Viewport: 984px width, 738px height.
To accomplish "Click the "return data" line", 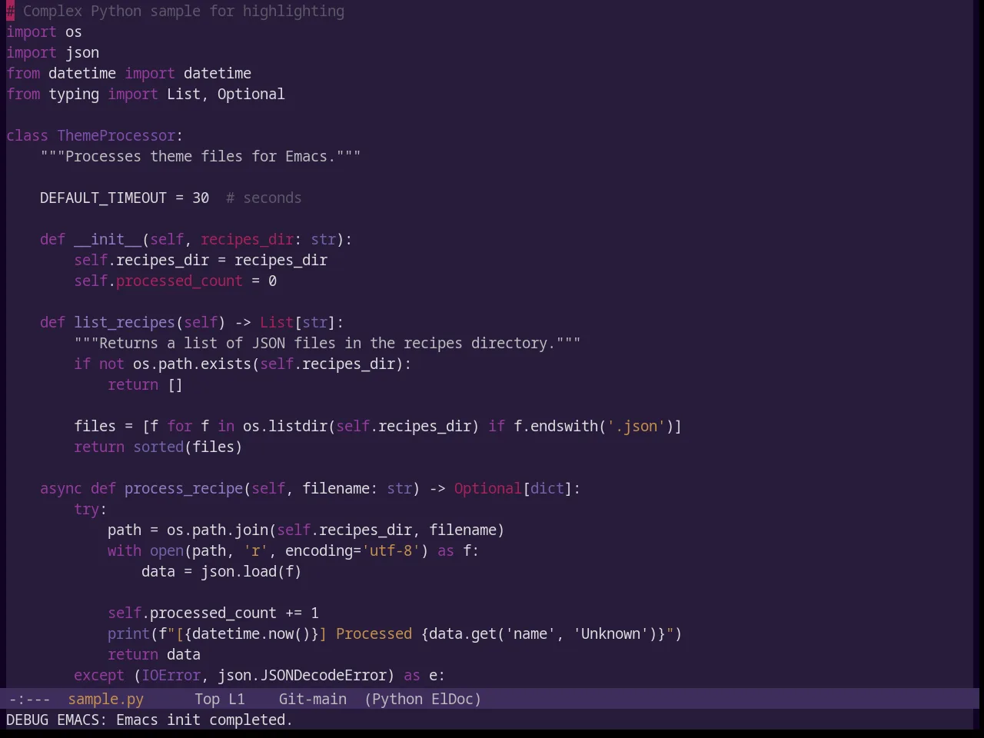I will (x=154, y=654).
